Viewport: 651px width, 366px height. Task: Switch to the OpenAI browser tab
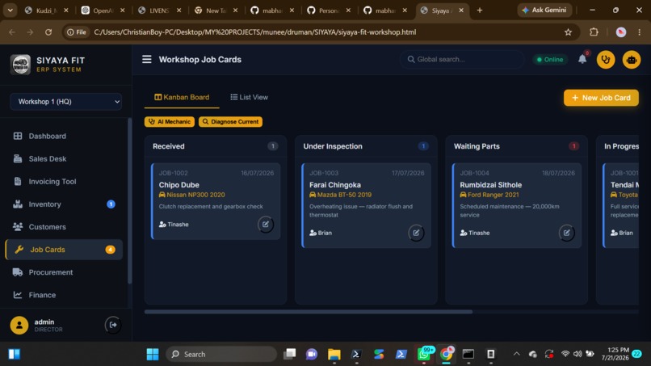pos(104,11)
